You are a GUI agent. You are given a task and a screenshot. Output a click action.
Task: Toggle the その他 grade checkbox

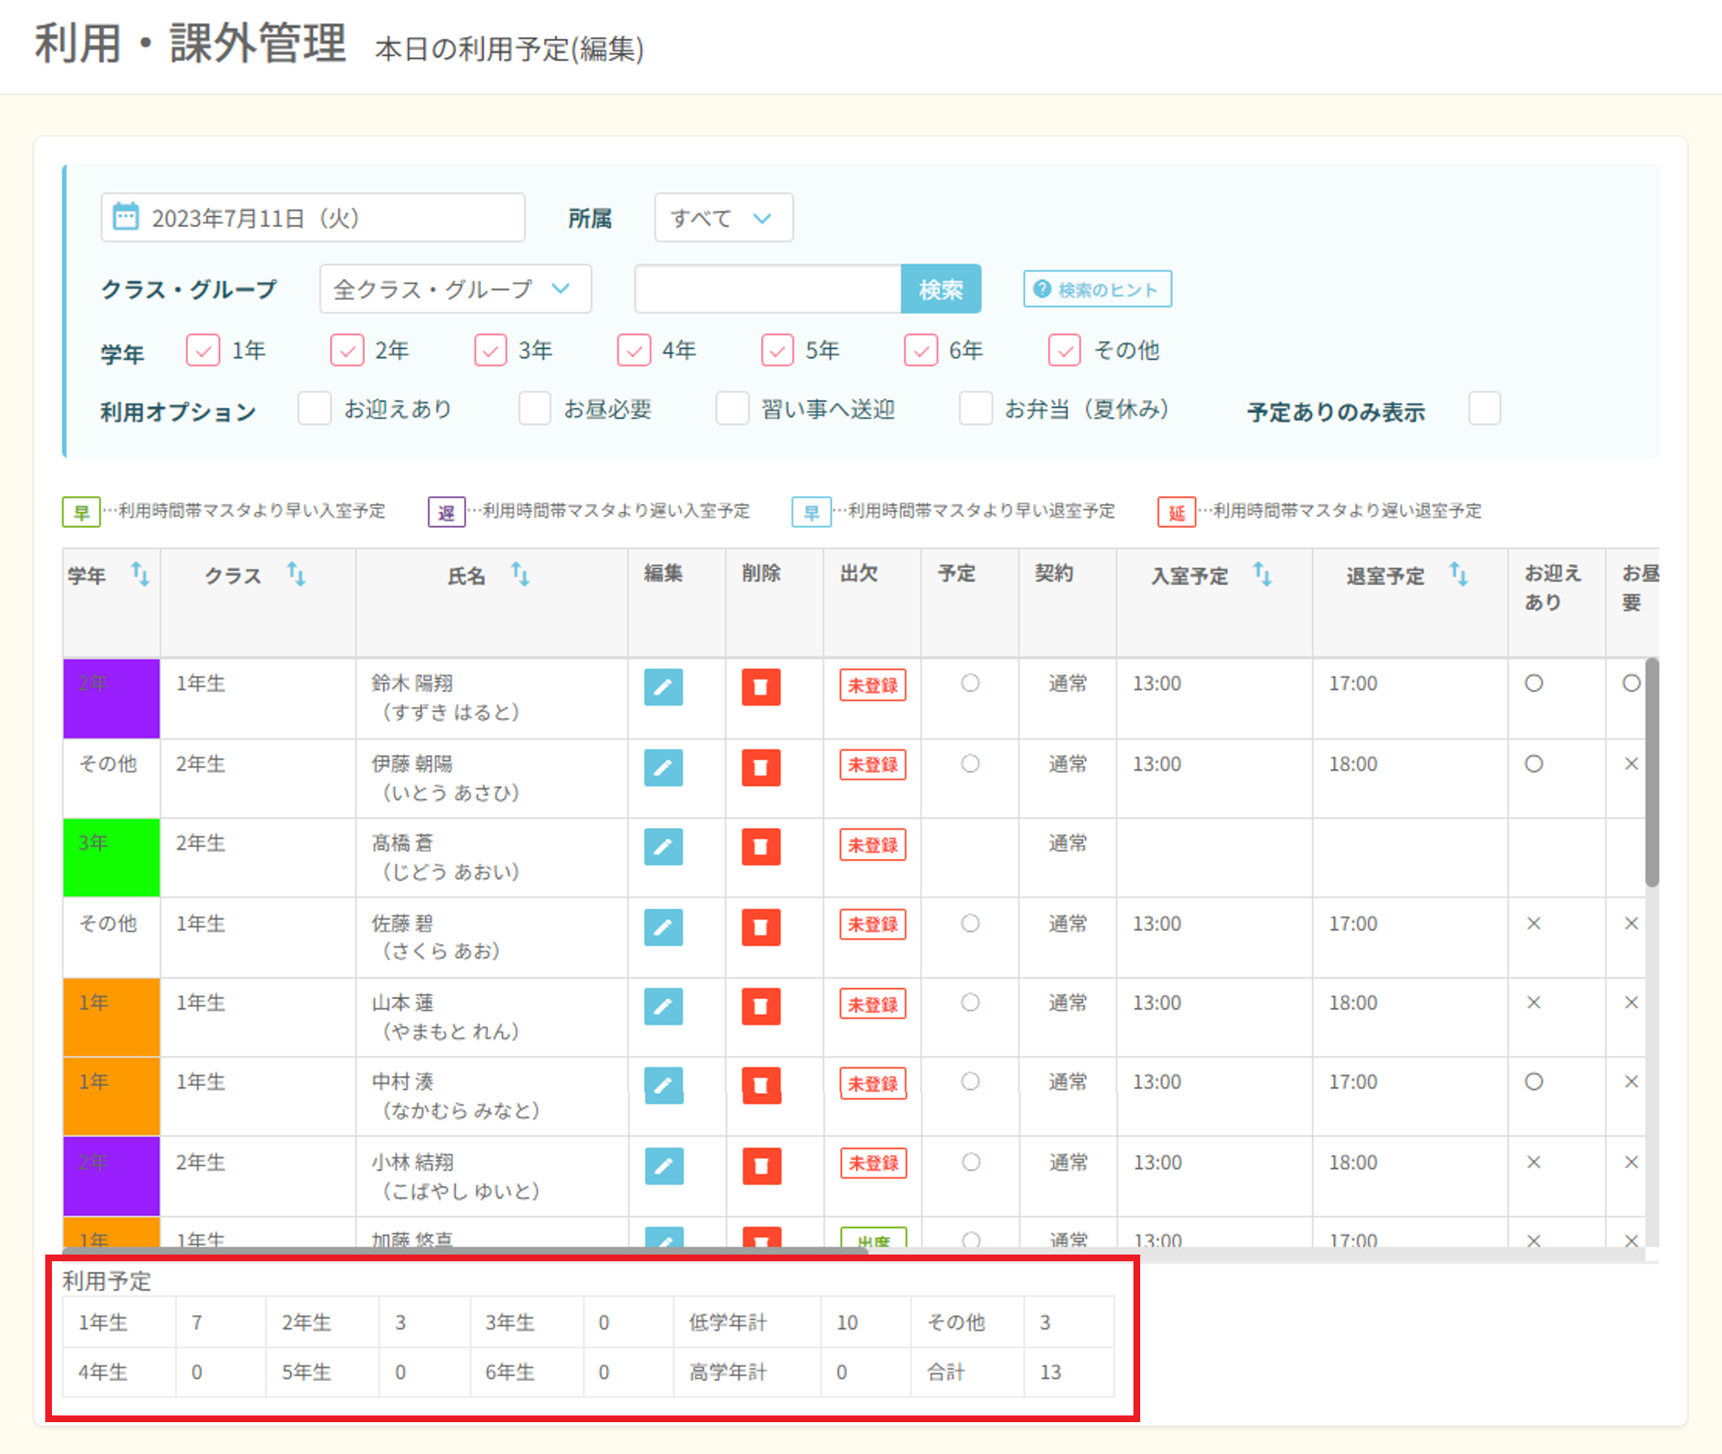1065,349
